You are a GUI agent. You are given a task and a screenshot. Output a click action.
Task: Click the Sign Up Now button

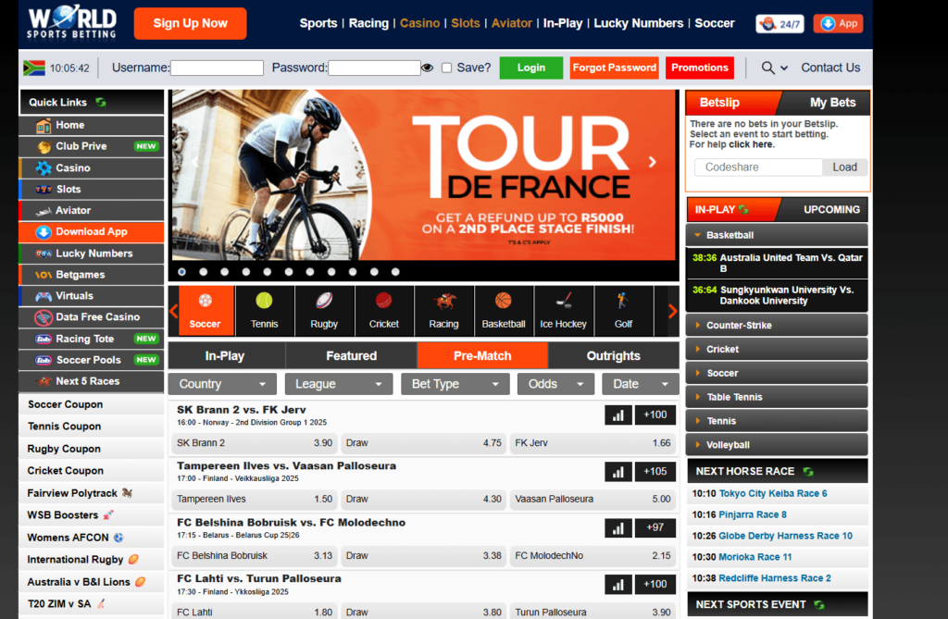pos(190,23)
